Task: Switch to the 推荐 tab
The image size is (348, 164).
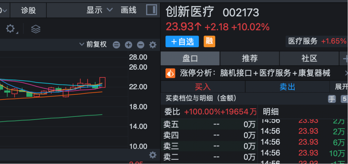Action: (x=249, y=58)
